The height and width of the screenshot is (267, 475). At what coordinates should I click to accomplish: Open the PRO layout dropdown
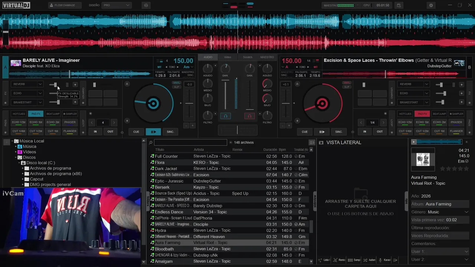coord(117,5)
